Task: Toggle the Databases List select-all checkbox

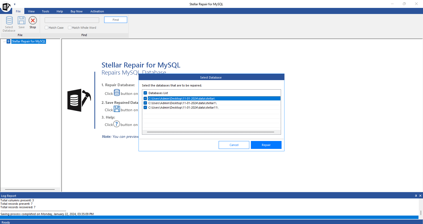Action: (x=145, y=93)
